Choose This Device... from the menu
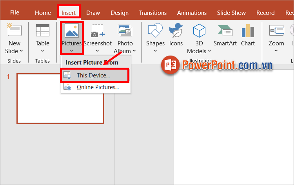The width and height of the screenshot is (294, 185). point(95,75)
